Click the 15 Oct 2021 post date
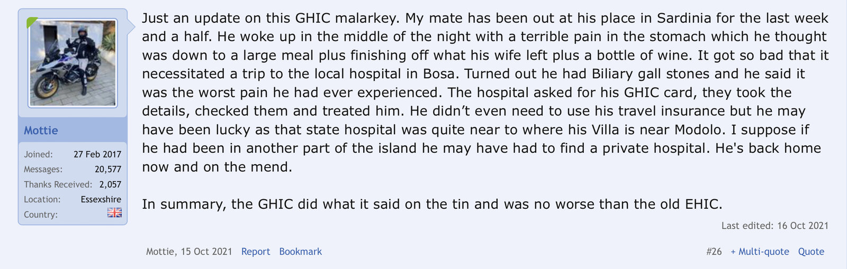This screenshot has height=269, width=847. pyautogui.click(x=206, y=252)
